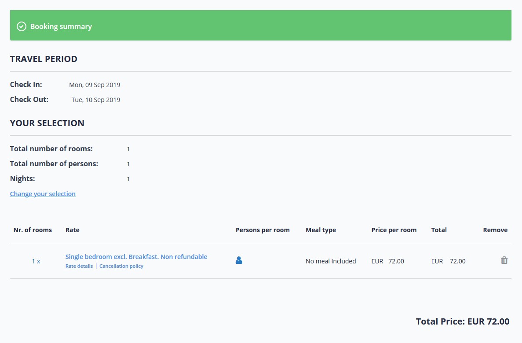The width and height of the screenshot is (522, 343).
Task: Click the Meal type column header
Action: click(321, 230)
